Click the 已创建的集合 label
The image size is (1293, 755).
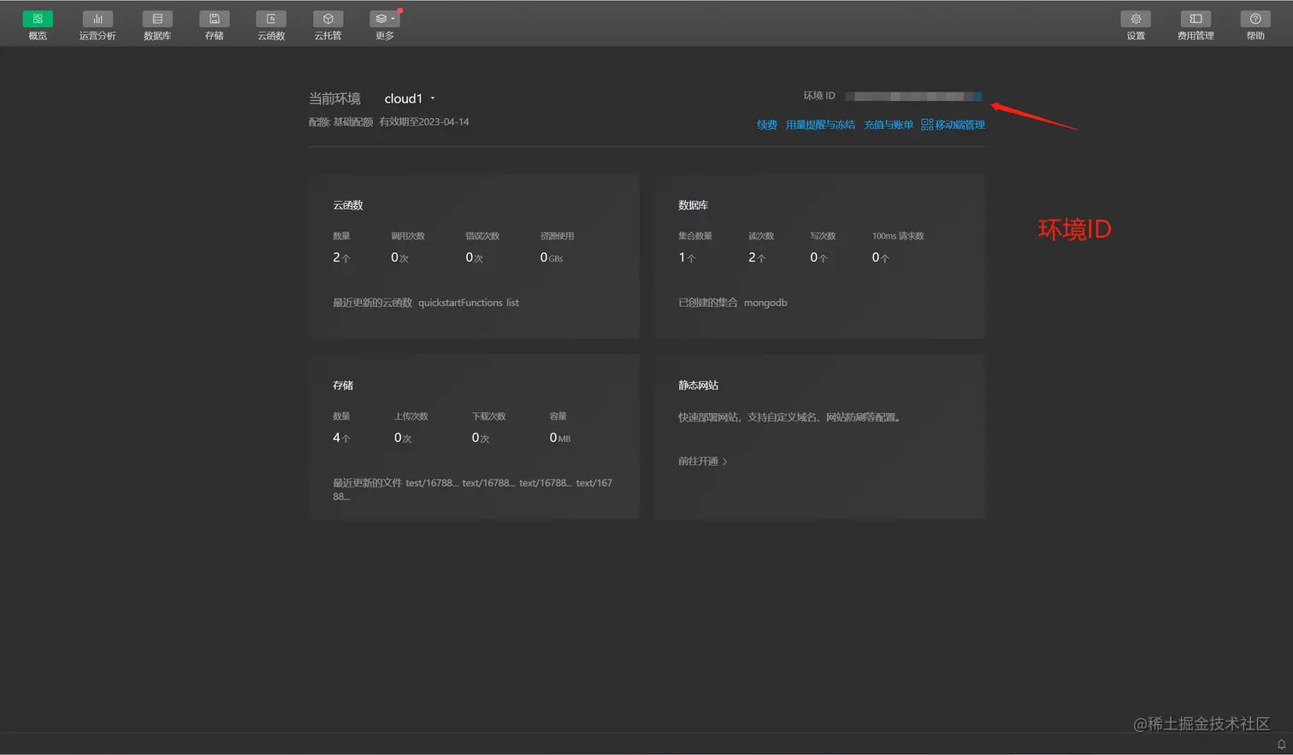click(x=708, y=303)
